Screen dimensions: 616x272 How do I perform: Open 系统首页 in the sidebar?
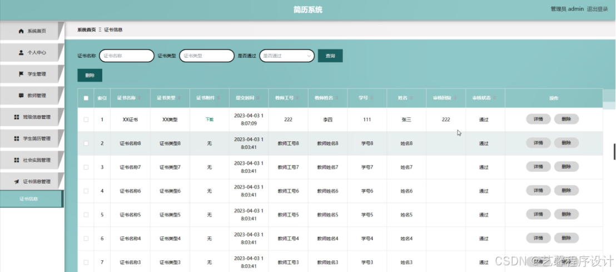(32, 31)
